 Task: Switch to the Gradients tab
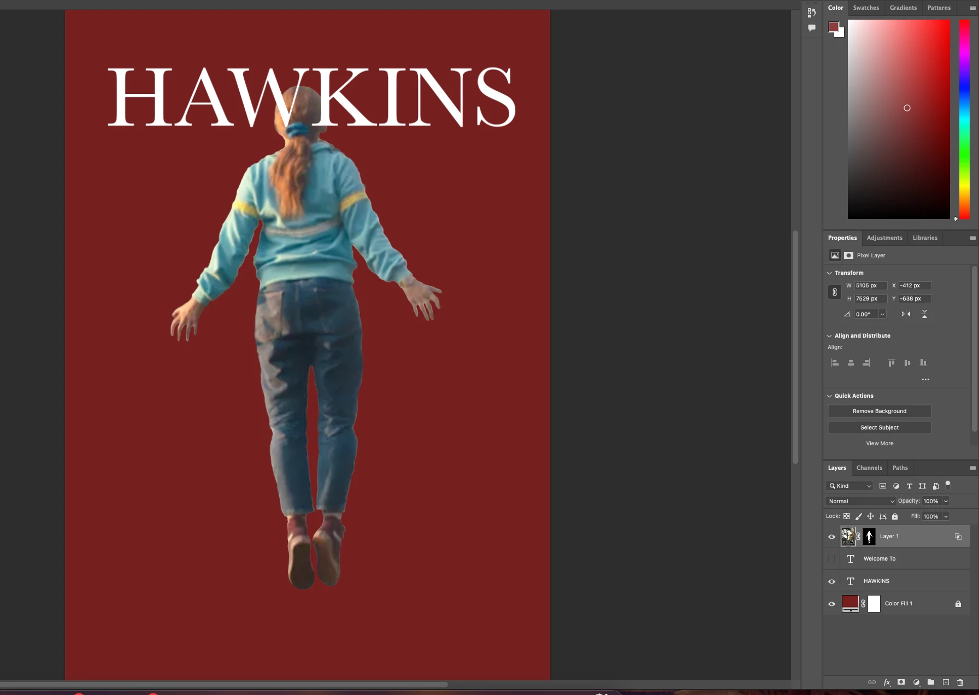(903, 8)
